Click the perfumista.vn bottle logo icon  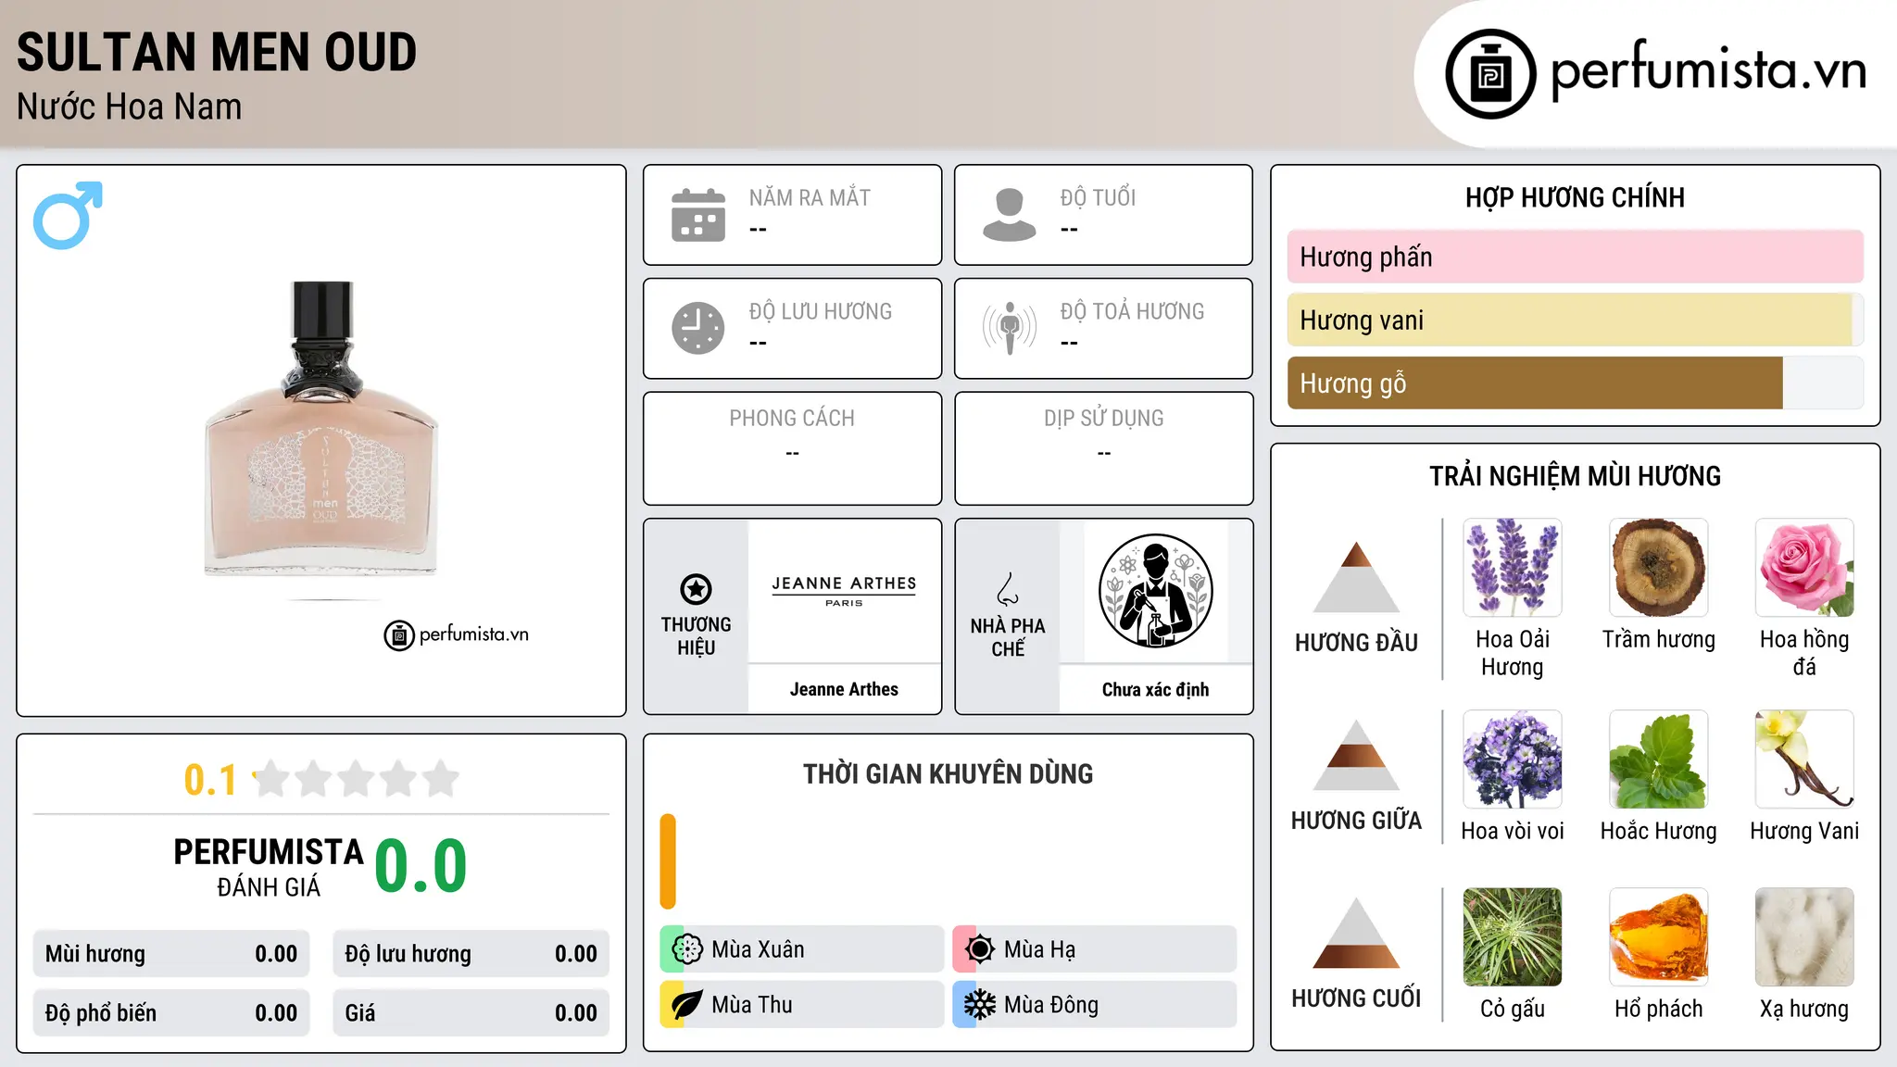pyautogui.click(x=1490, y=74)
